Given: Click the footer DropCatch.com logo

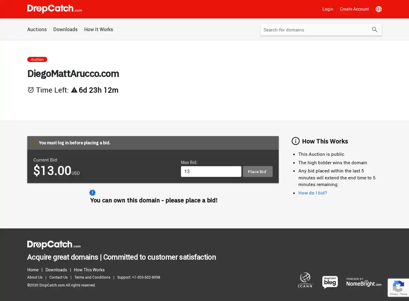Looking at the screenshot, I should pyautogui.click(x=54, y=244).
